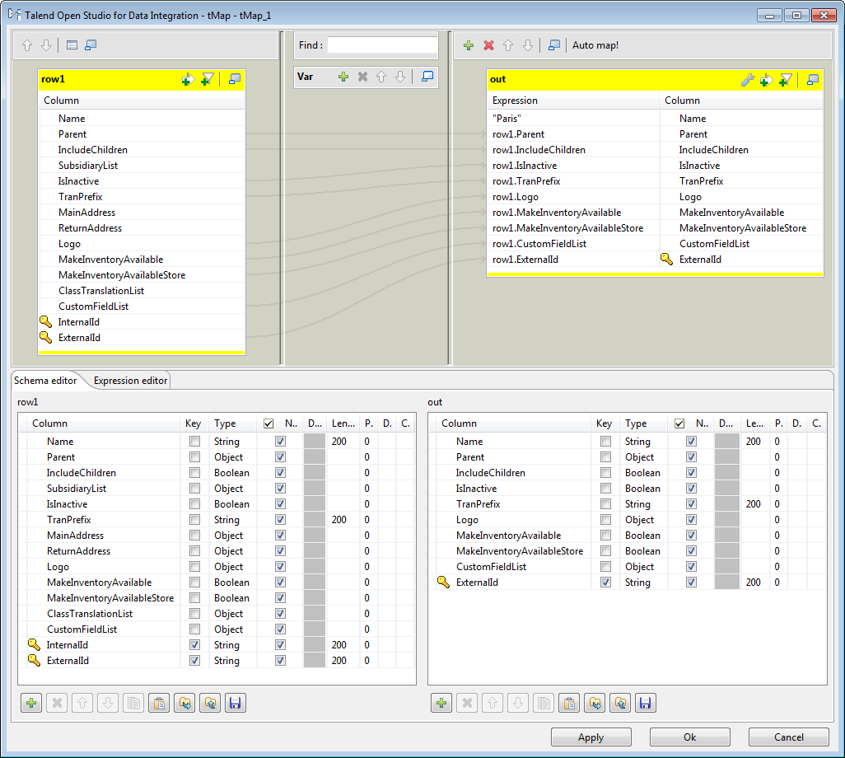Click inside the Find text field
This screenshot has height=758, width=845.
[382, 45]
